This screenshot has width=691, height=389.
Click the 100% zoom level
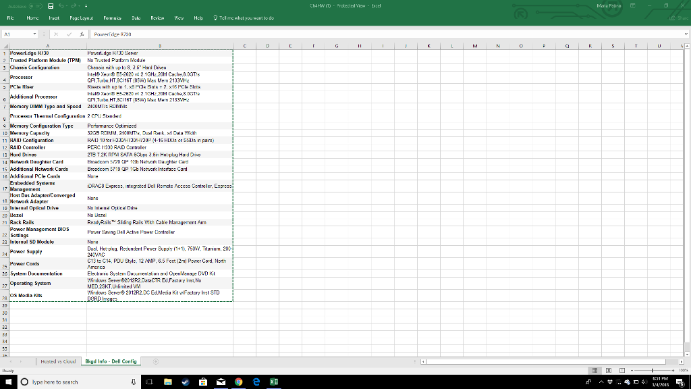tap(684, 371)
